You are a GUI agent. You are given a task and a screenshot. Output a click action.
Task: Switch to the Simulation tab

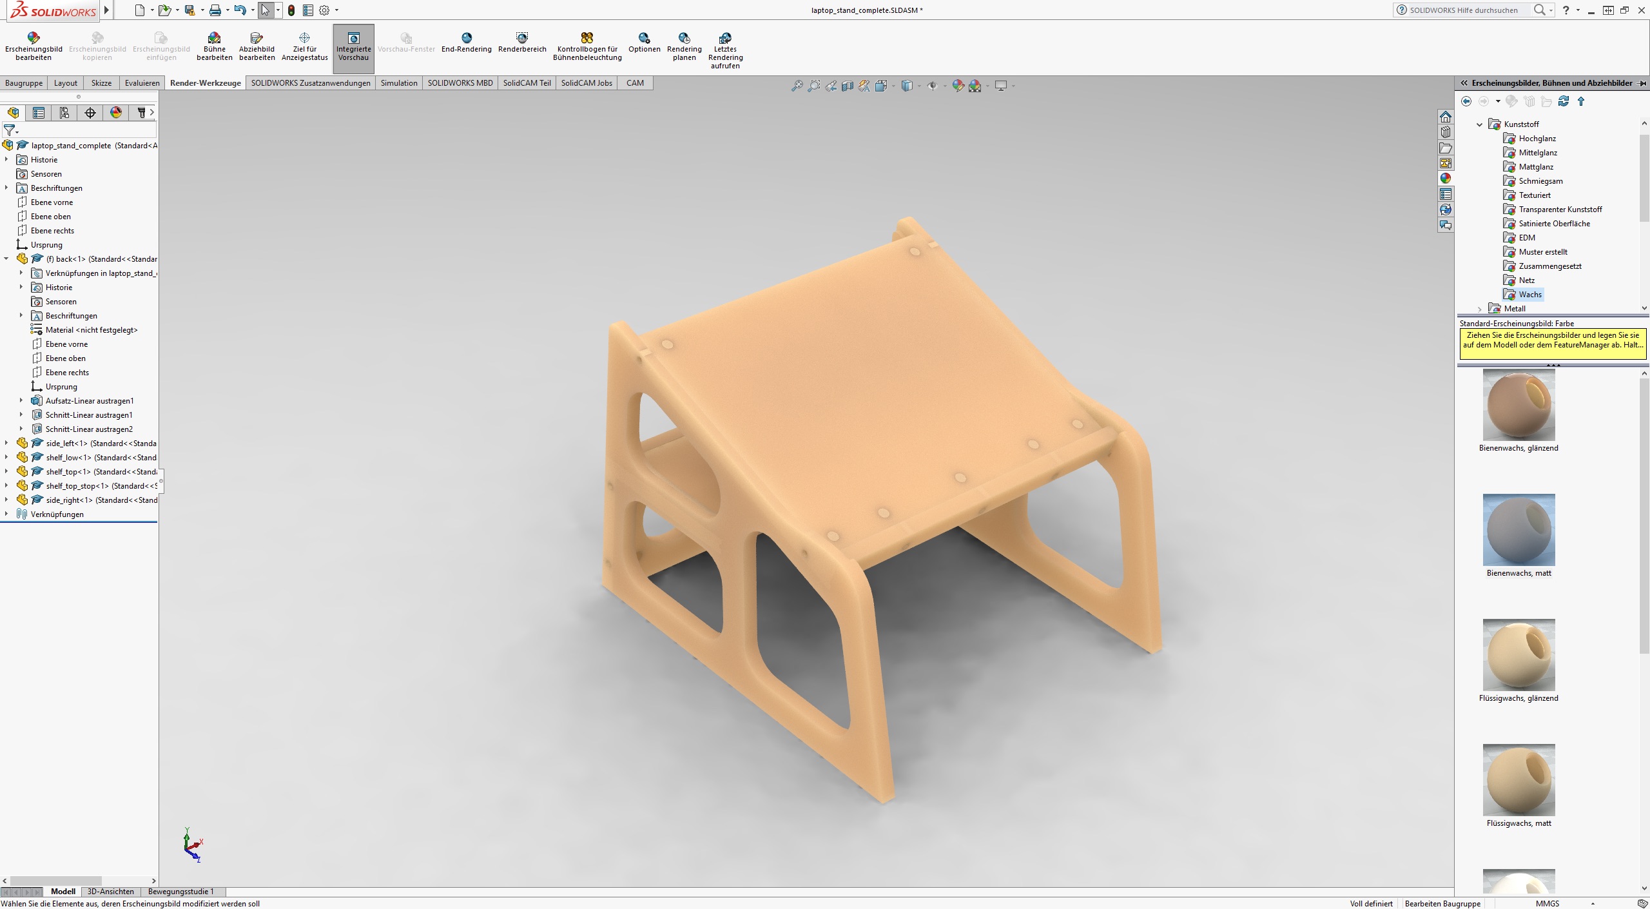[399, 83]
